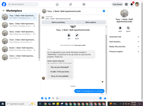Open more actions plus icon in composer

click(x=42, y=98)
